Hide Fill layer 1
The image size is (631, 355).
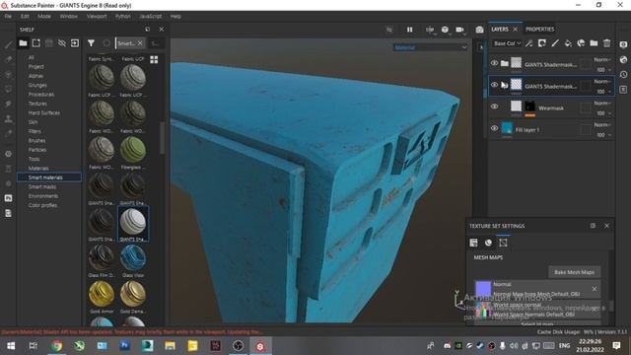tap(494, 128)
